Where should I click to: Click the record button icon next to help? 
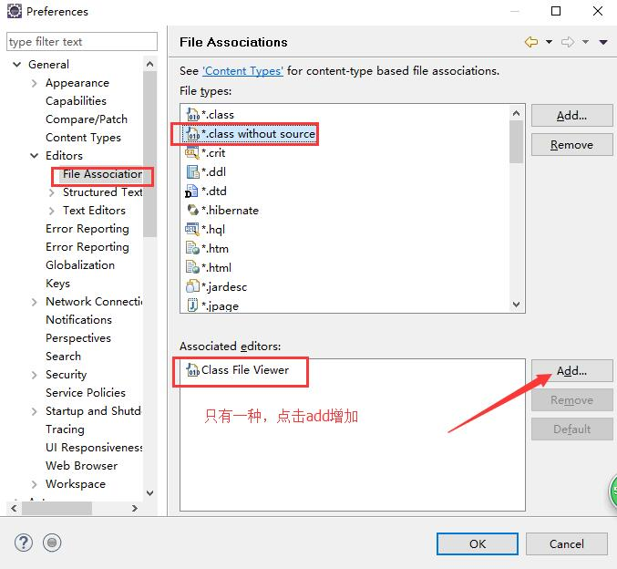click(x=52, y=543)
